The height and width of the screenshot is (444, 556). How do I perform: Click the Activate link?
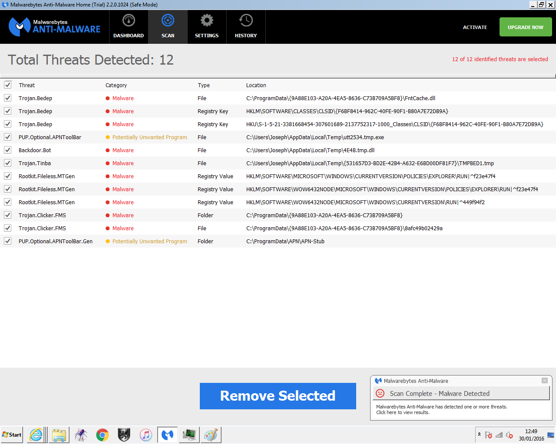475,27
